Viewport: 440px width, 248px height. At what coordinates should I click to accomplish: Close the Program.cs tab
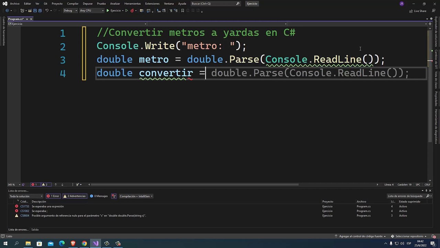coord(31,19)
